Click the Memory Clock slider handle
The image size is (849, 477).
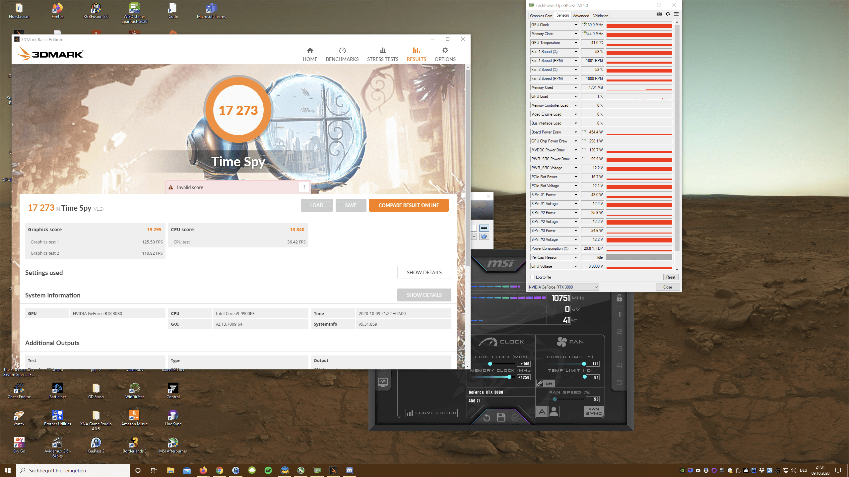coord(509,377)
